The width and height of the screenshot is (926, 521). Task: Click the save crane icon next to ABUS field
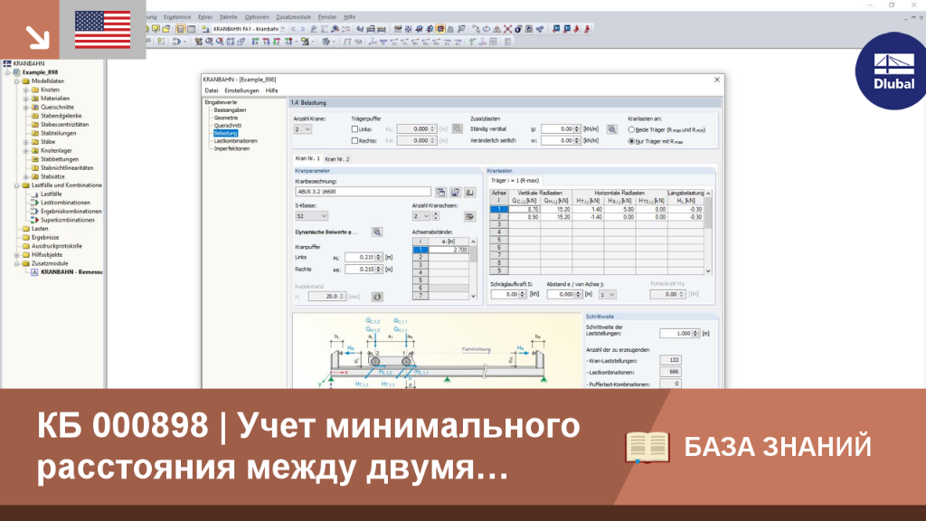pos(455,192)
